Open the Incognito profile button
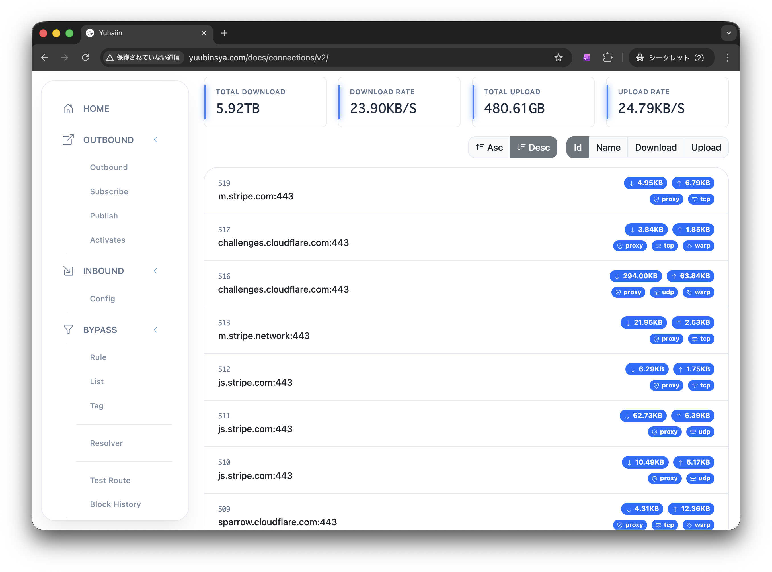Viewport: 772px width, 572px height. (672, 58)
